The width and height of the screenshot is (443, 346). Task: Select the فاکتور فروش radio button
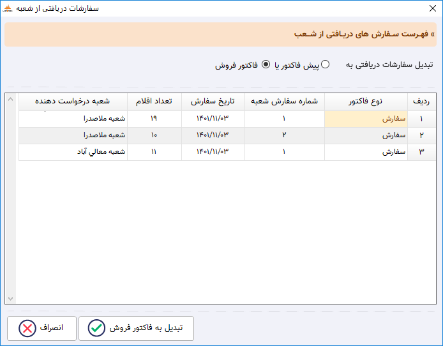coord(266,64)
